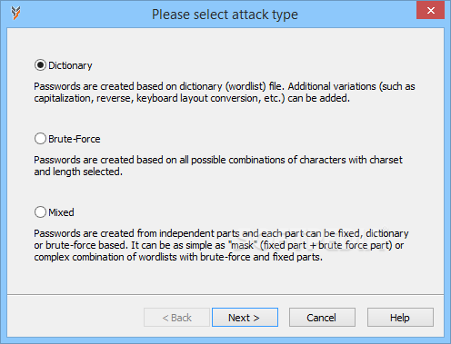Click the "Dictionary" option label text
451x344 pixels.
(70, 65)
